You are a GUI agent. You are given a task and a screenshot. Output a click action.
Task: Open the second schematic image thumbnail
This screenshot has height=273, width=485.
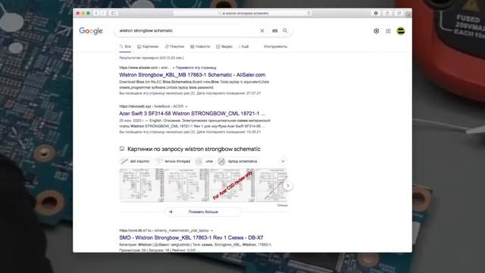[187, 185]
